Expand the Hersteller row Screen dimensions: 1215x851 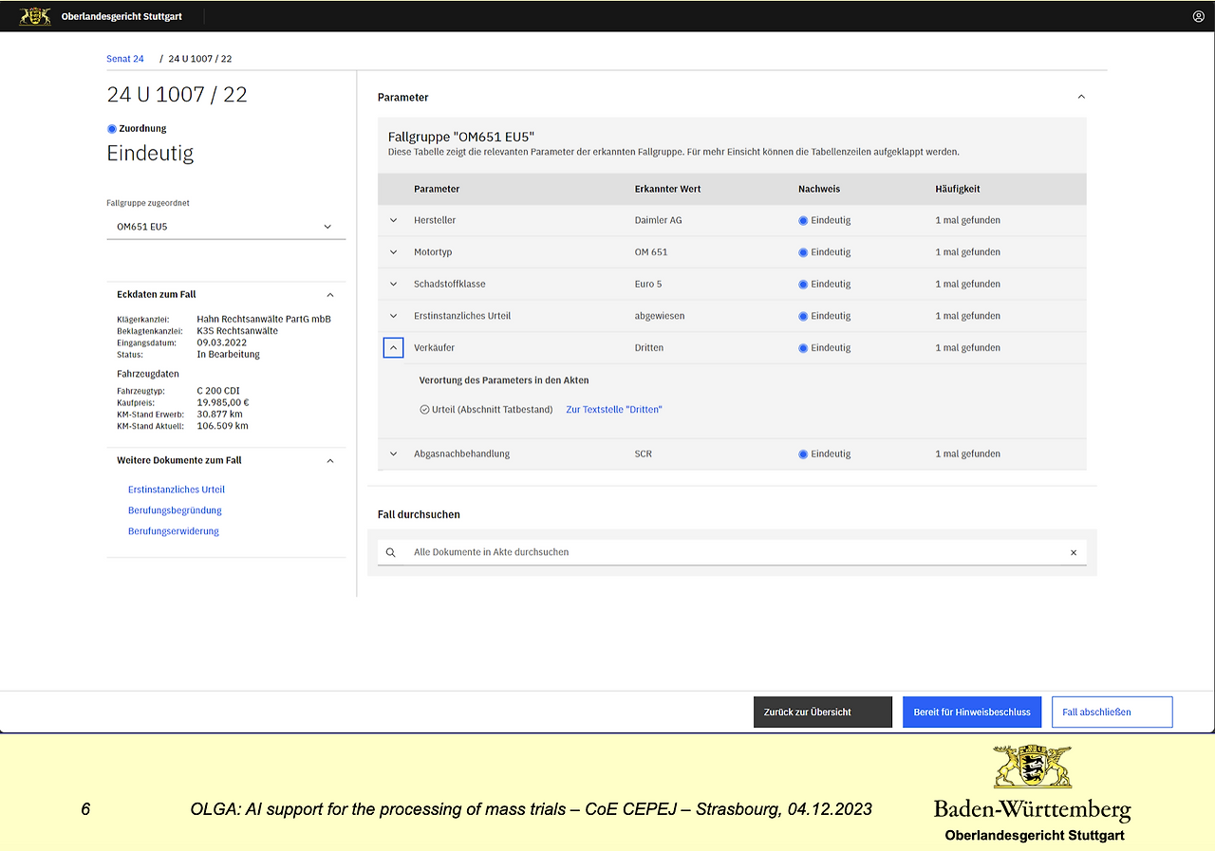pyautogui.click(x=394, y=220)
